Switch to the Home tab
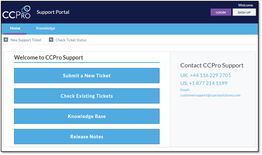Viewport: 262px width, 155px height. pyautogui.click(x=15, y=28)
